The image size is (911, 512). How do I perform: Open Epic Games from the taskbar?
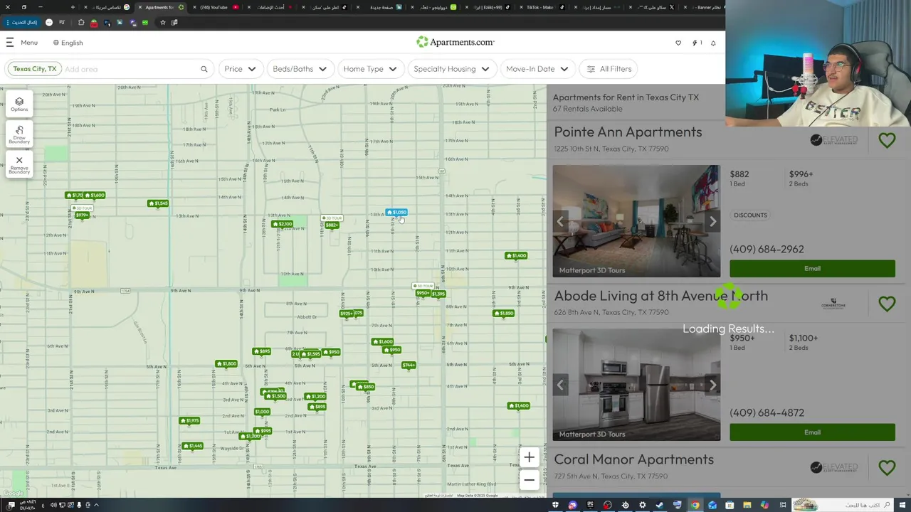(x=590, y=505)
